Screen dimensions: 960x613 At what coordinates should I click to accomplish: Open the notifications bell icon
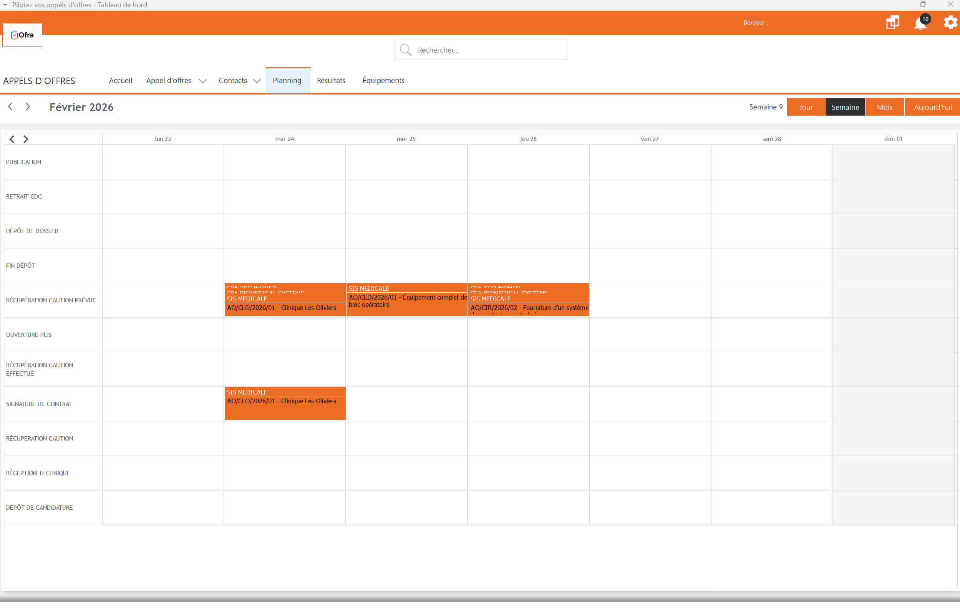920,23
